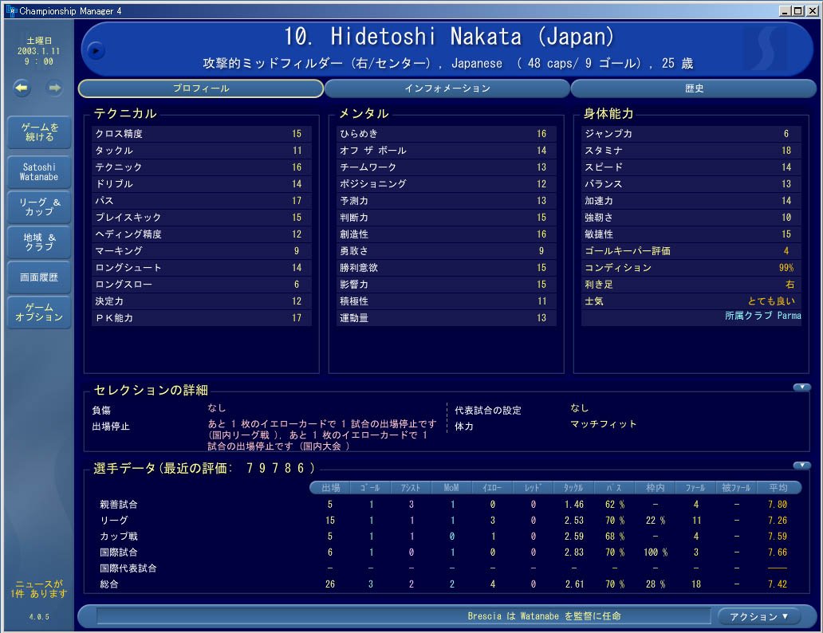Click the 出場 column header
Image resolution: width=823 pixels, height=633 pixels.
point(330,488)
